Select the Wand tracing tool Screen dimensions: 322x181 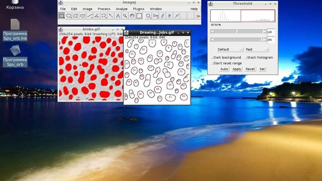111,16
